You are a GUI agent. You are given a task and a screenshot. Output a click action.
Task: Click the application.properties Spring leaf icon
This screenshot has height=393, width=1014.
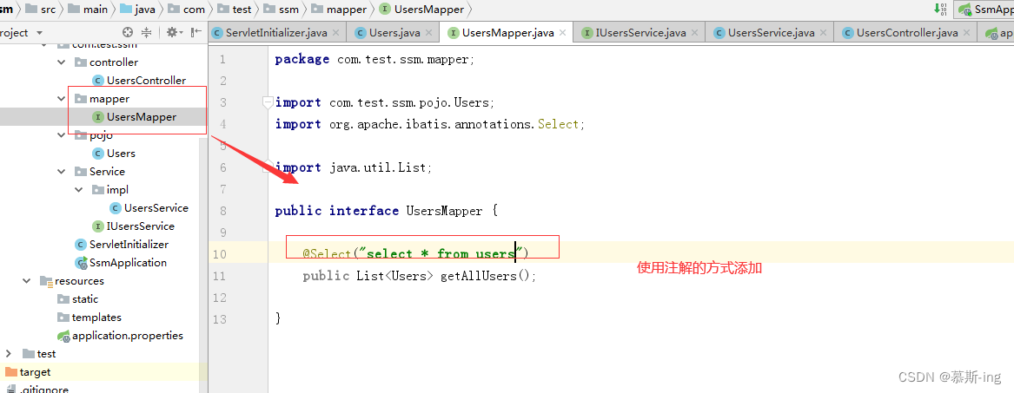[x=63, y=336]
